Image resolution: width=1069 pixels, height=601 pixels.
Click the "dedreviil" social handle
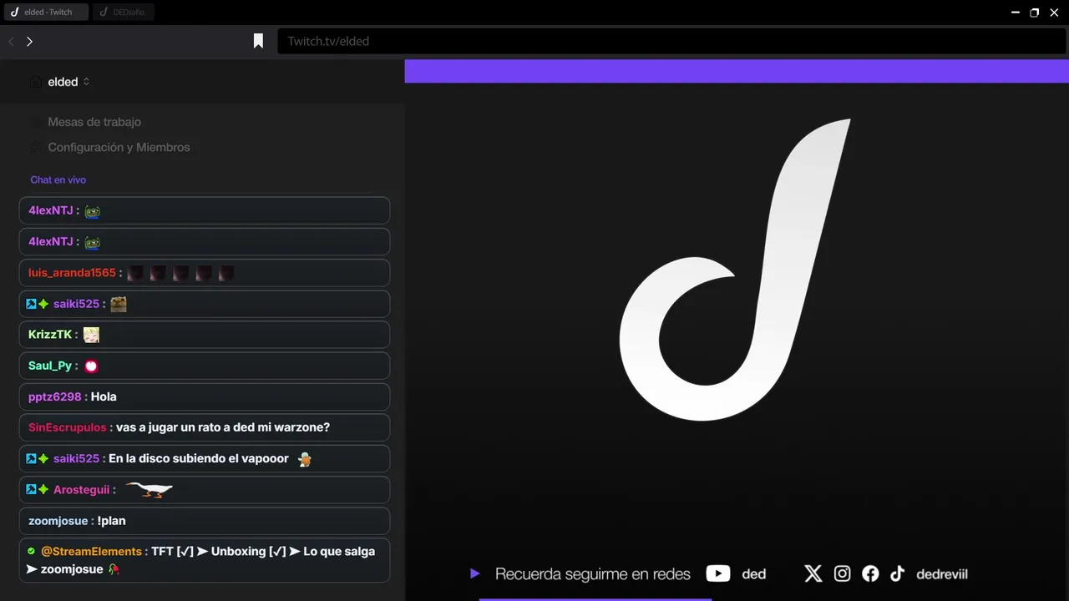(942, 574)
